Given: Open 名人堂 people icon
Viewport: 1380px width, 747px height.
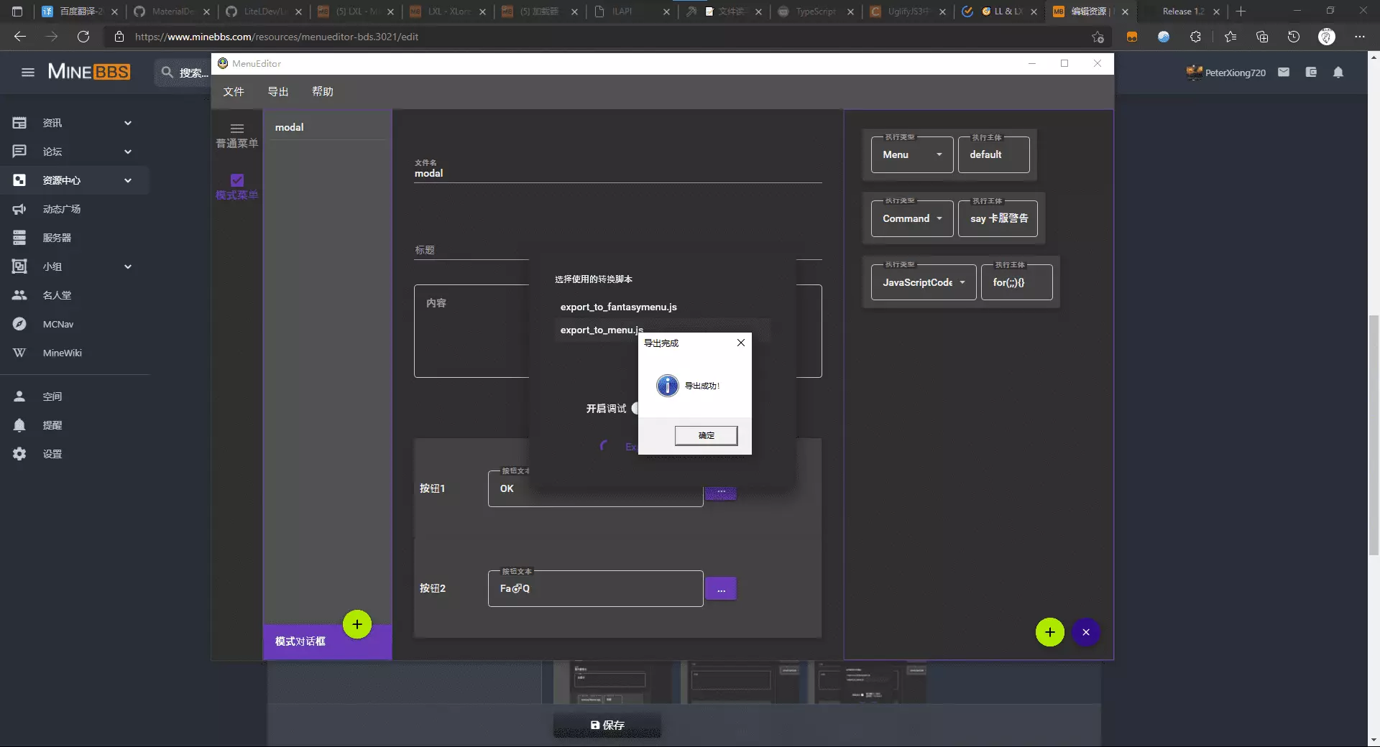Looking at the screenshot, I should coord(19,295).
